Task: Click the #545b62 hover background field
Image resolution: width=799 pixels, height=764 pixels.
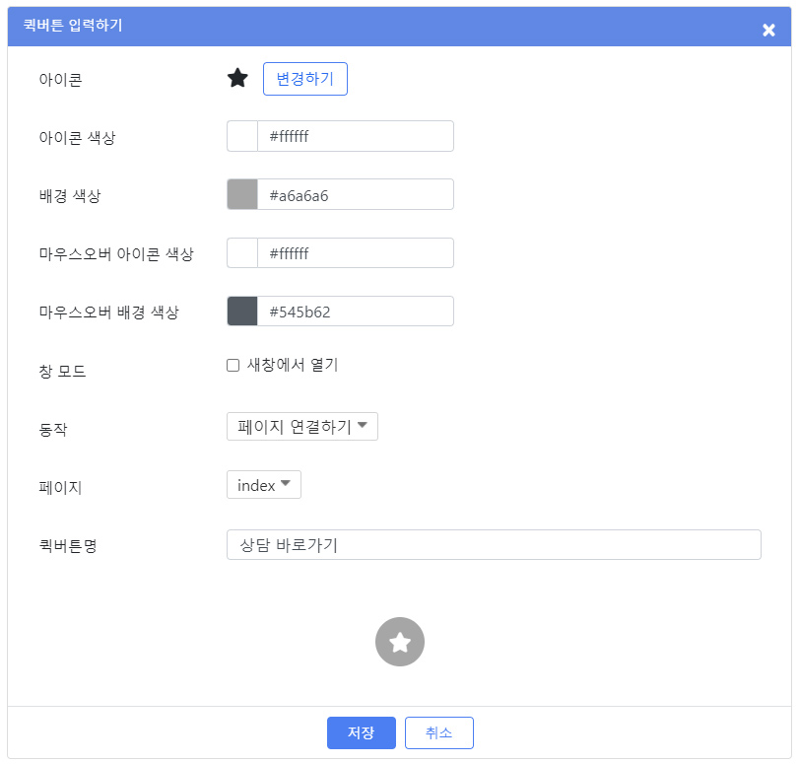Action: click(x=356, y=312)
